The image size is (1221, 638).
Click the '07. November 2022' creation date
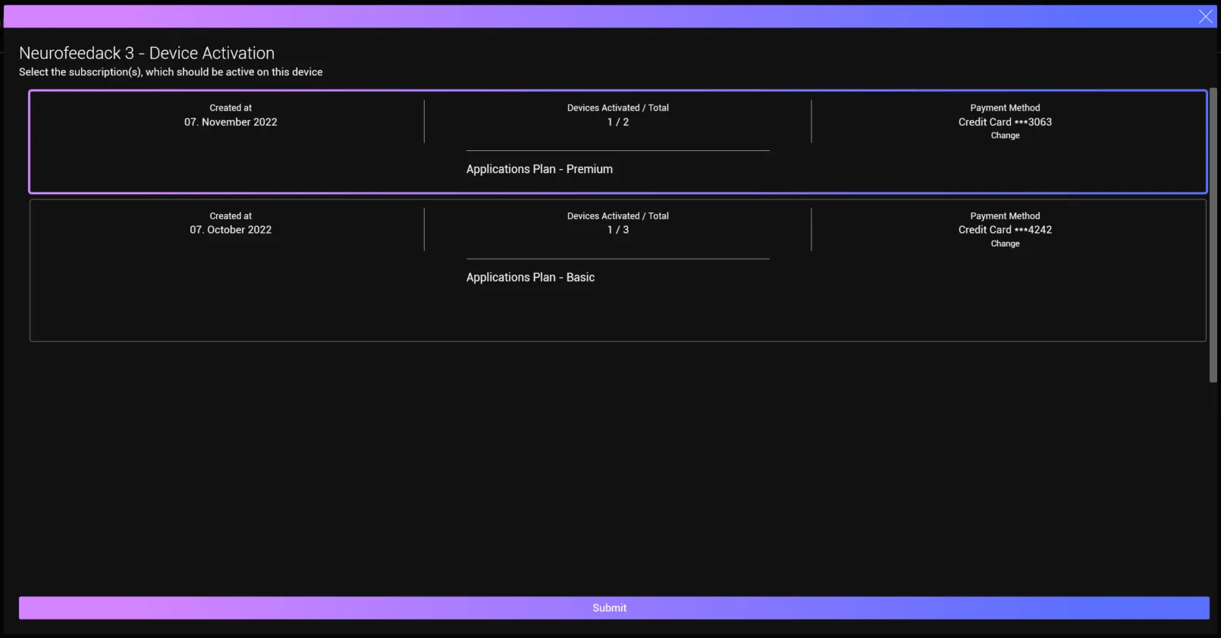coord(231,122)
